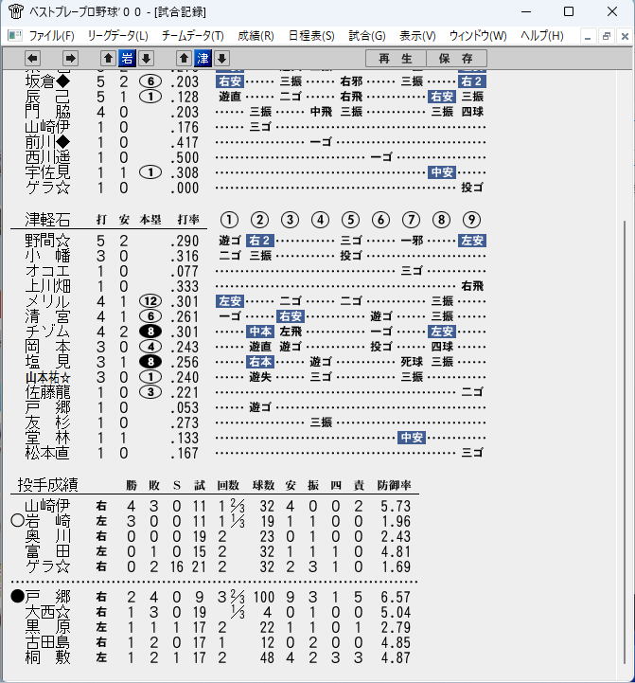Click document icon left of ファイル menu
635x683 pixels.
coord(15,35)
